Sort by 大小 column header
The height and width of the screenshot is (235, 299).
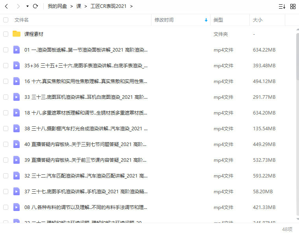coord(258,20)
